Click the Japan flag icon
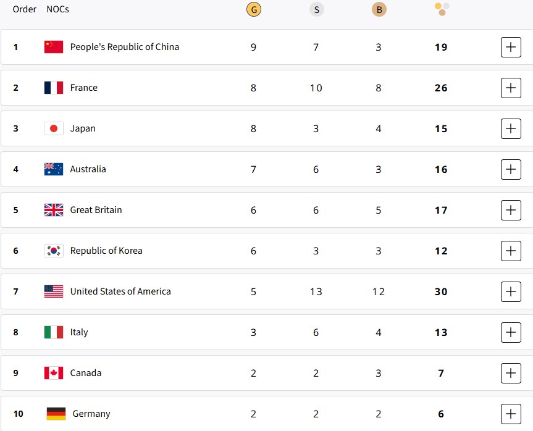This screenshot has width=533, height=431. 54,128
